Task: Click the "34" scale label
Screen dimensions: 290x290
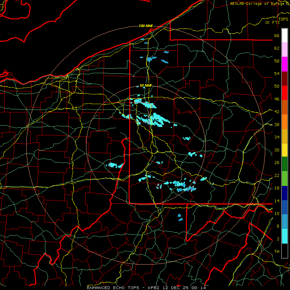Action: pyautogui.click(x=277, y=137)
